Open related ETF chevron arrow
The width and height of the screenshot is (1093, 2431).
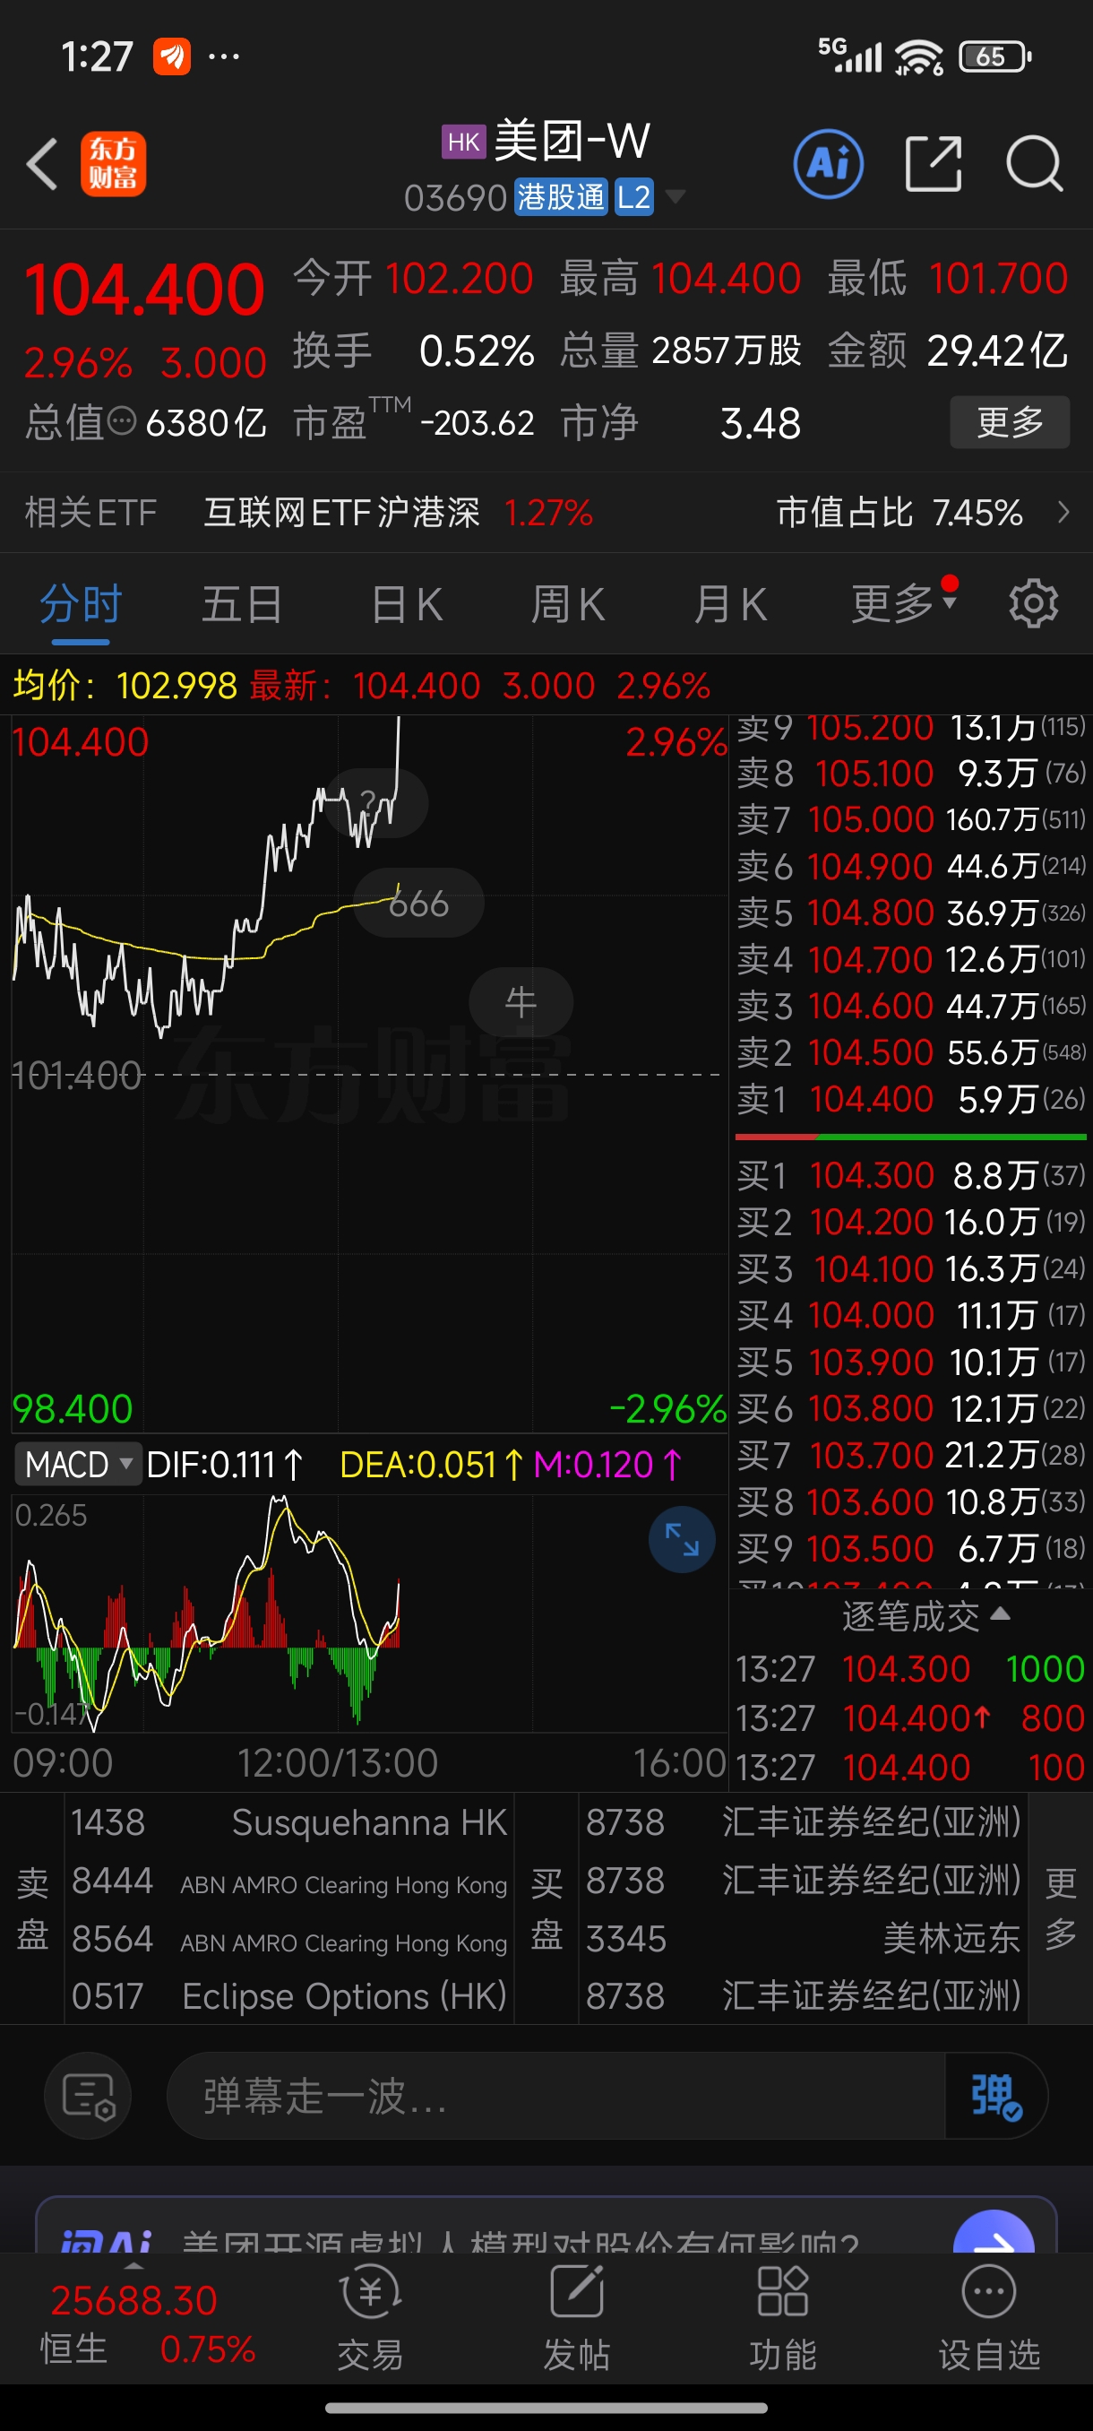[x=1063, y=513]
